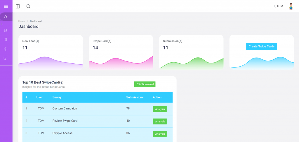Click the Submissions column header
Screen dimensions: 299x142
(x=135, y=97)
